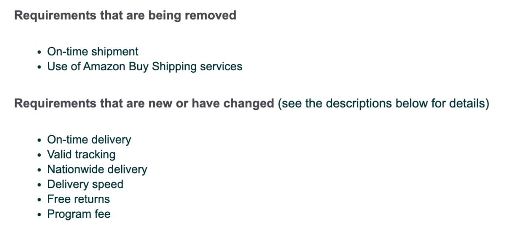Image resolution: width=527 pixels, height=229 pixels.
Task: Click the bullet dot before "Free returns"
Action: coord(40,200)
